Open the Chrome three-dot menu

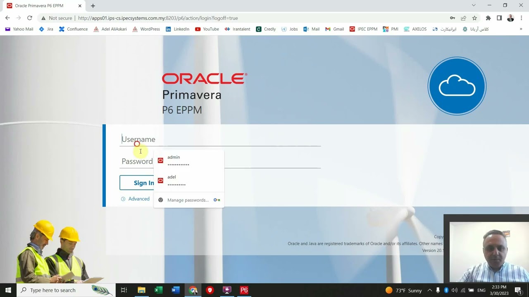tap(522, 18)
